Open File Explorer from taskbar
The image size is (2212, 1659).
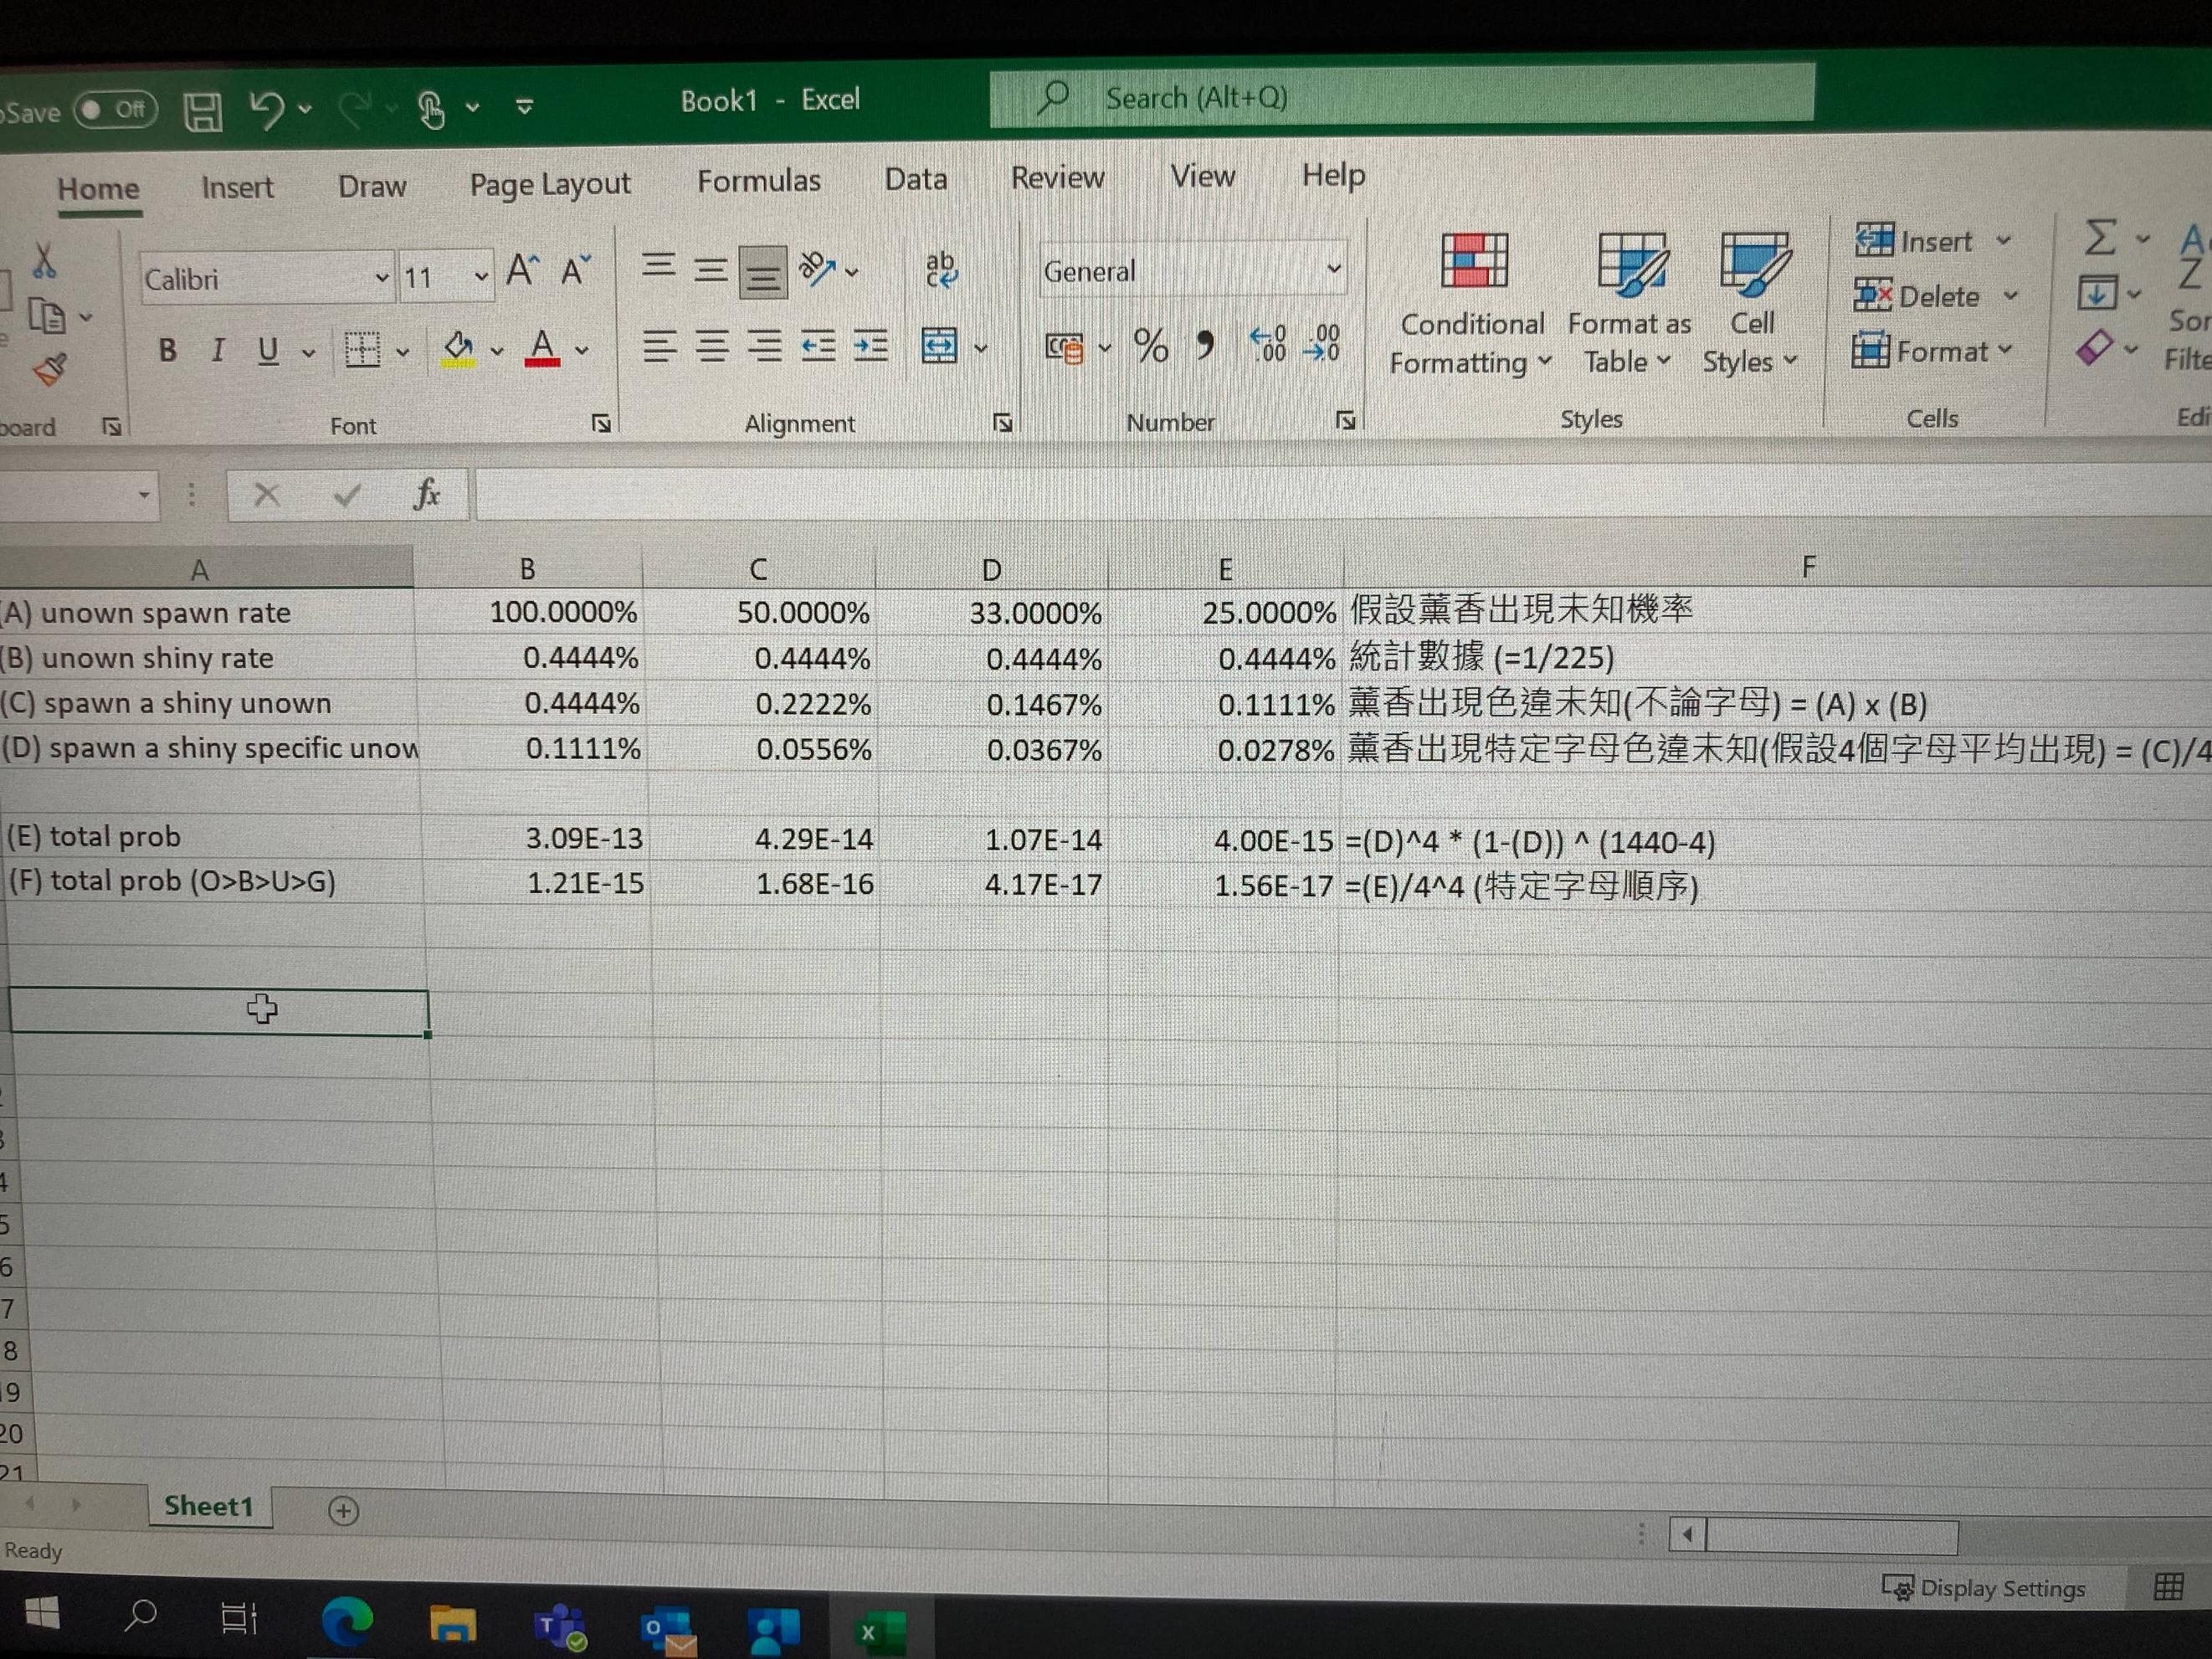tap(453, 1624)
